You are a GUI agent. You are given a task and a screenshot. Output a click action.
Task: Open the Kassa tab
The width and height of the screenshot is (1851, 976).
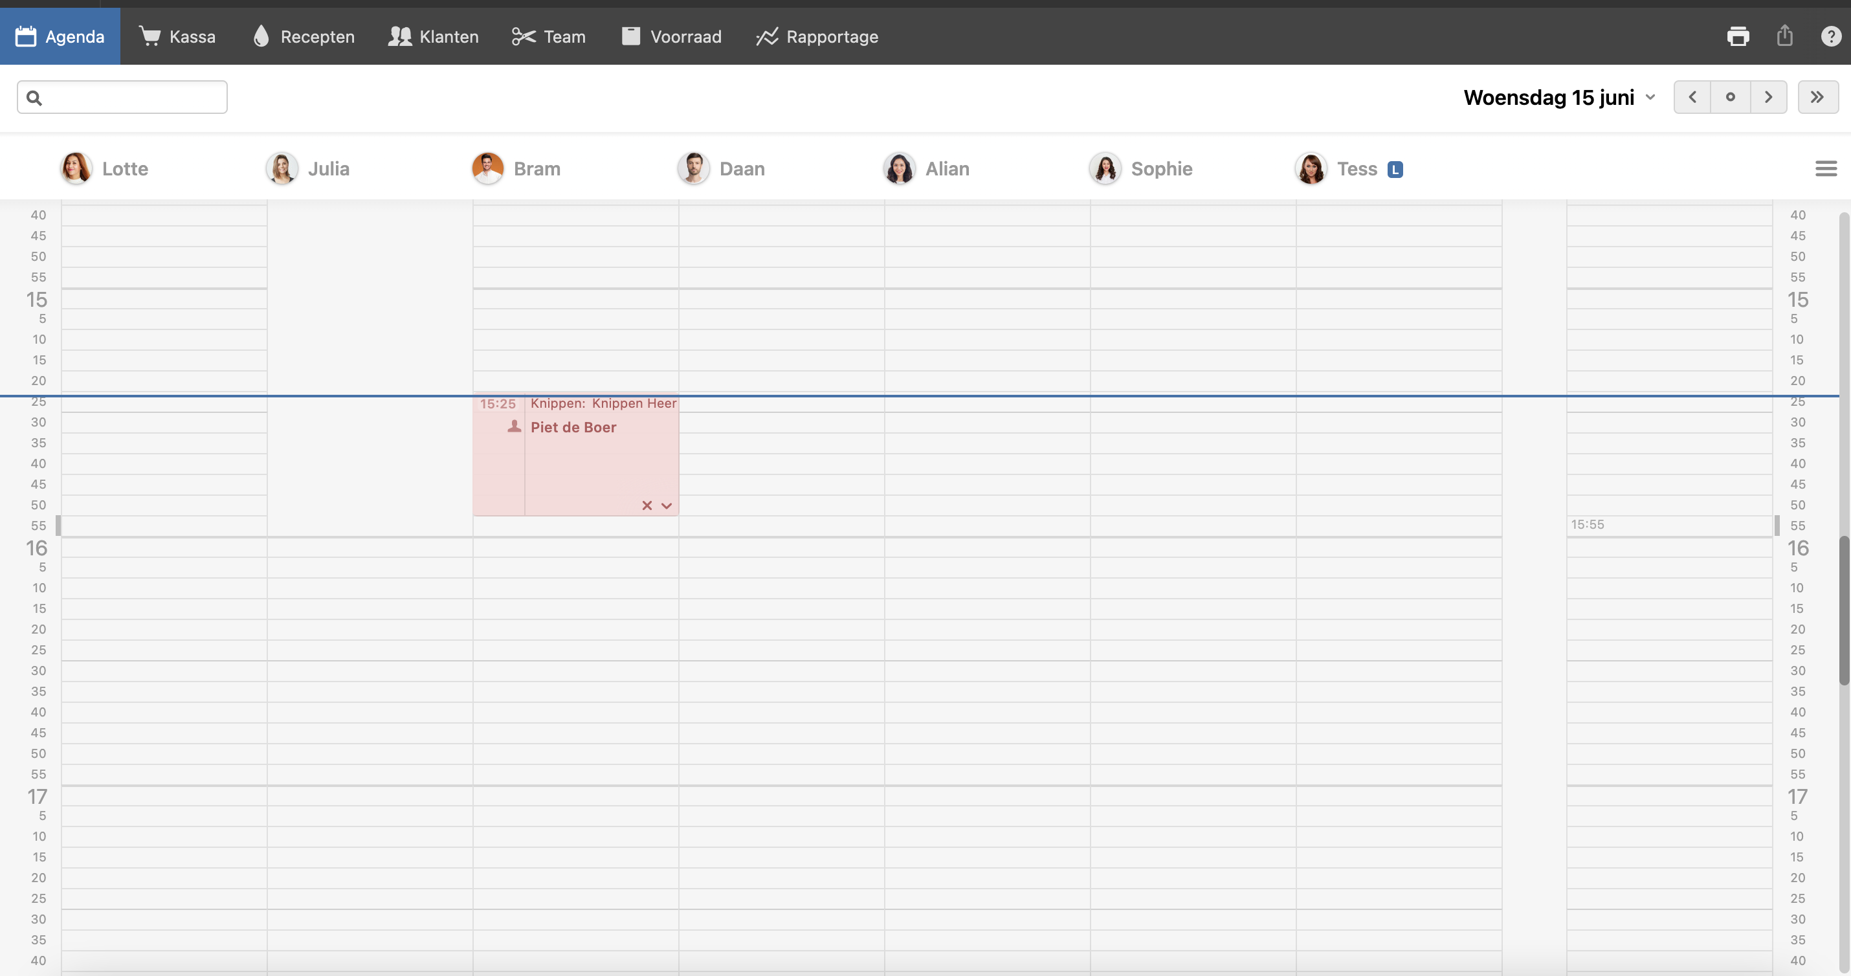177,37
